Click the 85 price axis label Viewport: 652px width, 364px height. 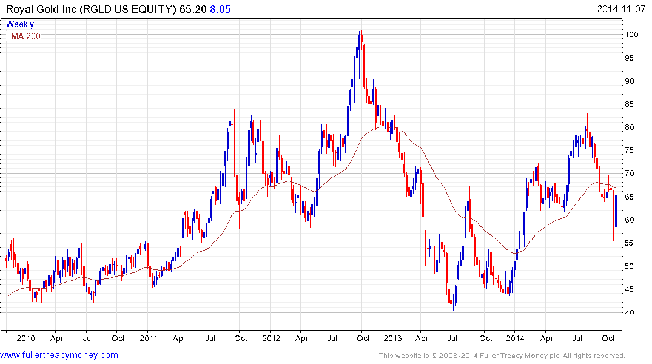tap(631, 104)
